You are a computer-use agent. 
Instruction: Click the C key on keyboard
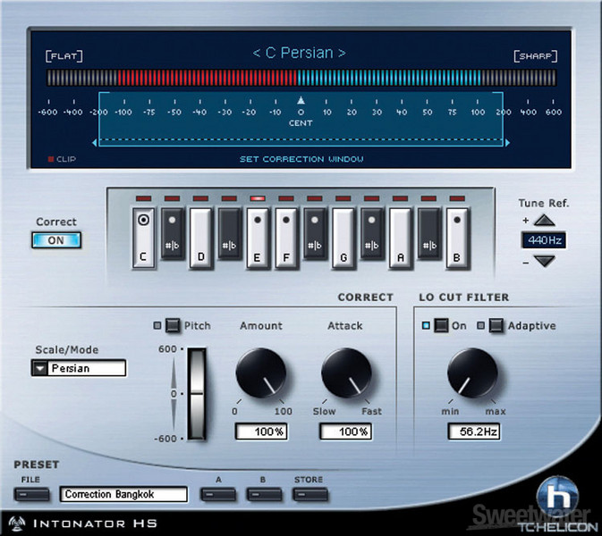tap(144, 236)
